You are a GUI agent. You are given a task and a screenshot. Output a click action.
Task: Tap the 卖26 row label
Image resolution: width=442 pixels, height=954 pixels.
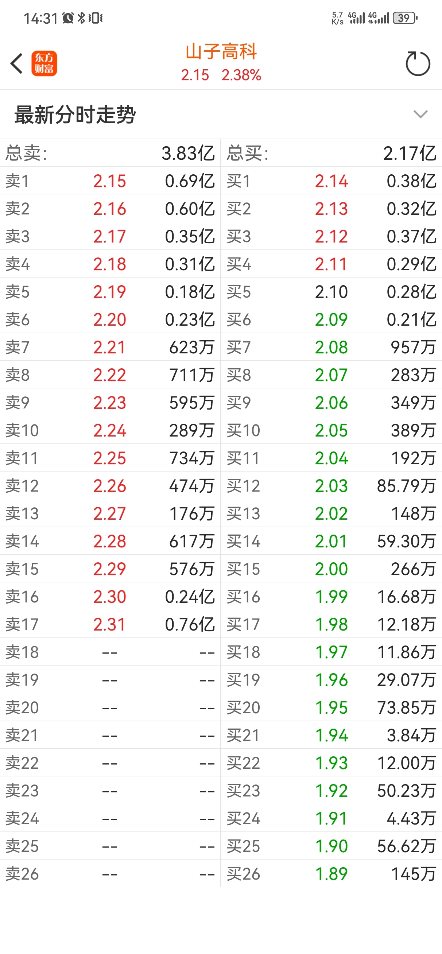pyautogui.click(x=22, y=874)
